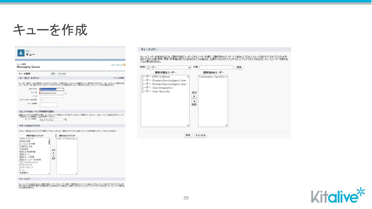This screenshot has width=372, height=209.
Task: Focus the ルーティング設定 field containing Agent Routing
Action: [51, 120]
